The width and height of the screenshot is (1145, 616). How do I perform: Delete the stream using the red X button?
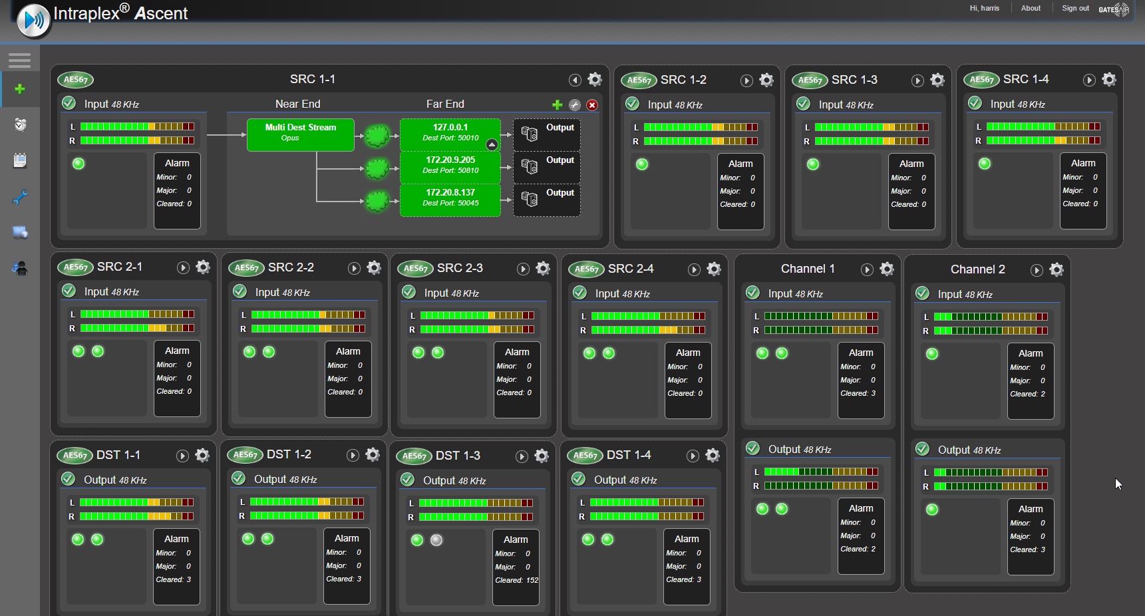point(593,105)
